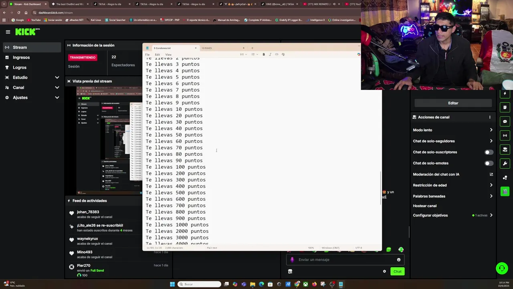Expand the Canal sidebar section

pyautogui.click(x=57, y=88)
